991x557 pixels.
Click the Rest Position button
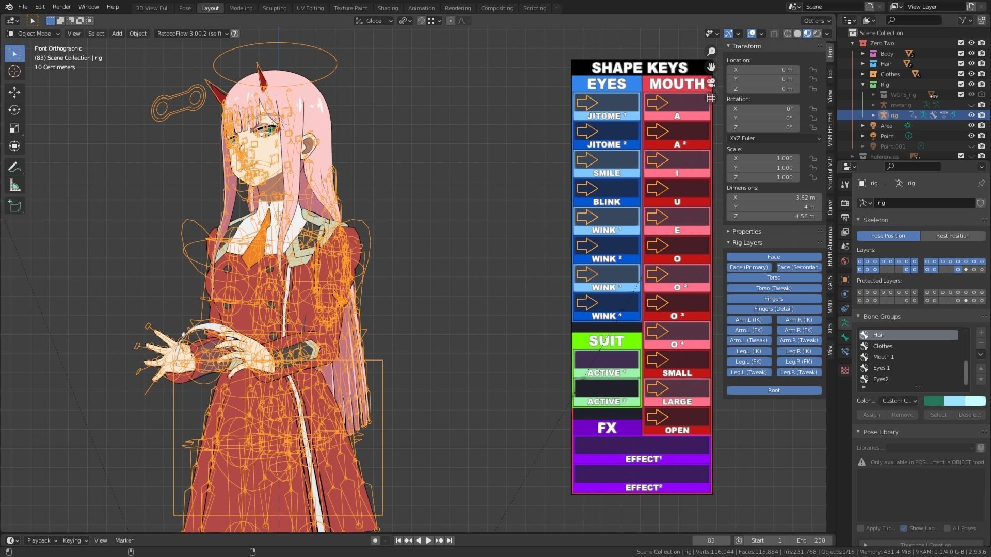953,236
